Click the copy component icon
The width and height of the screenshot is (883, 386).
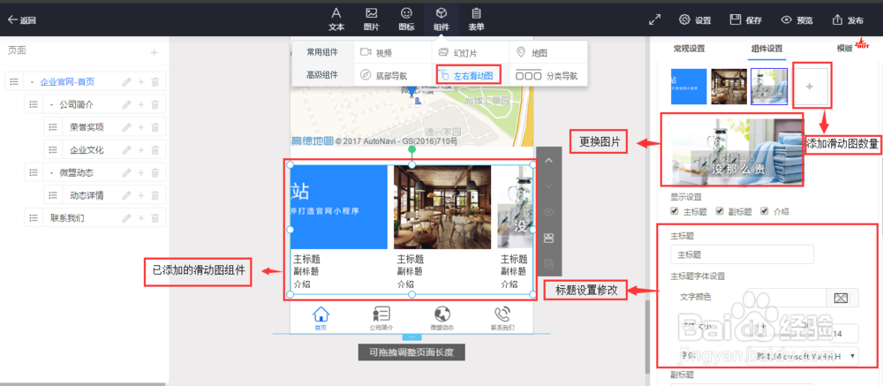(549, 264)
